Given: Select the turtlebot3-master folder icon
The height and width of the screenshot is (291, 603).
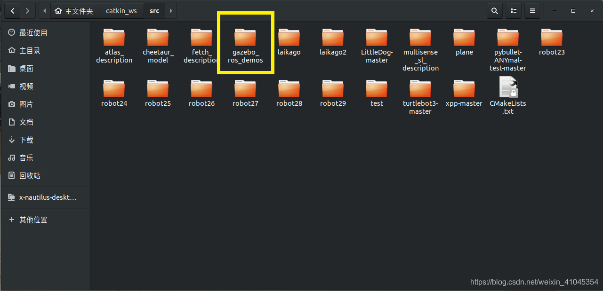Looking at the screenshot, I should click(x=420, y=88).
